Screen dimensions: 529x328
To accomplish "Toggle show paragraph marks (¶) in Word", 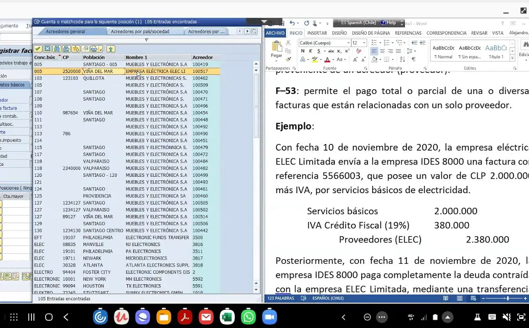I will (413, 59).
